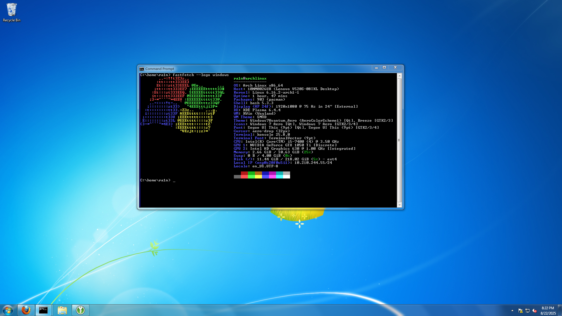Click the "Locale: en_US.UTF-8" line

coord(256,166)
